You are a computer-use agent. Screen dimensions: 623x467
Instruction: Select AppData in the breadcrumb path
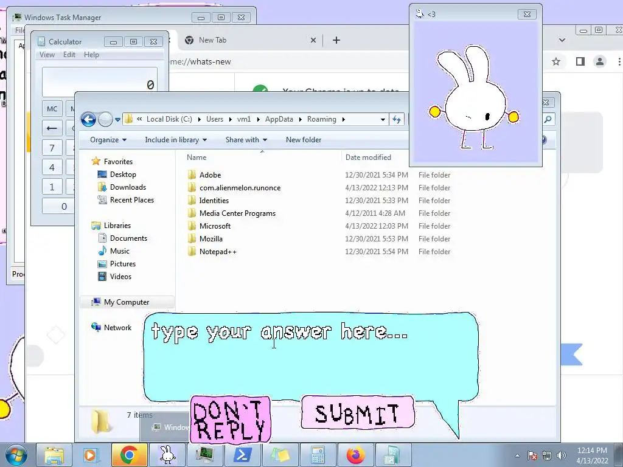[279, 119]
